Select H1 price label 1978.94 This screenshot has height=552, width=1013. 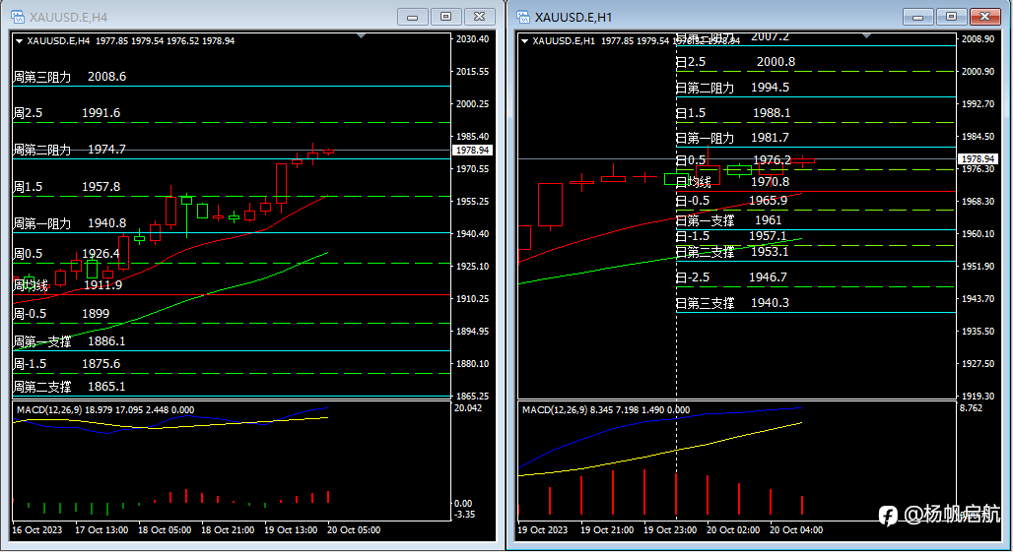(979, 158)
